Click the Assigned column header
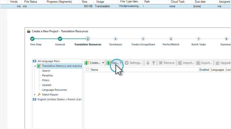This screenshot has height=129, width=231. pos(225,2)
